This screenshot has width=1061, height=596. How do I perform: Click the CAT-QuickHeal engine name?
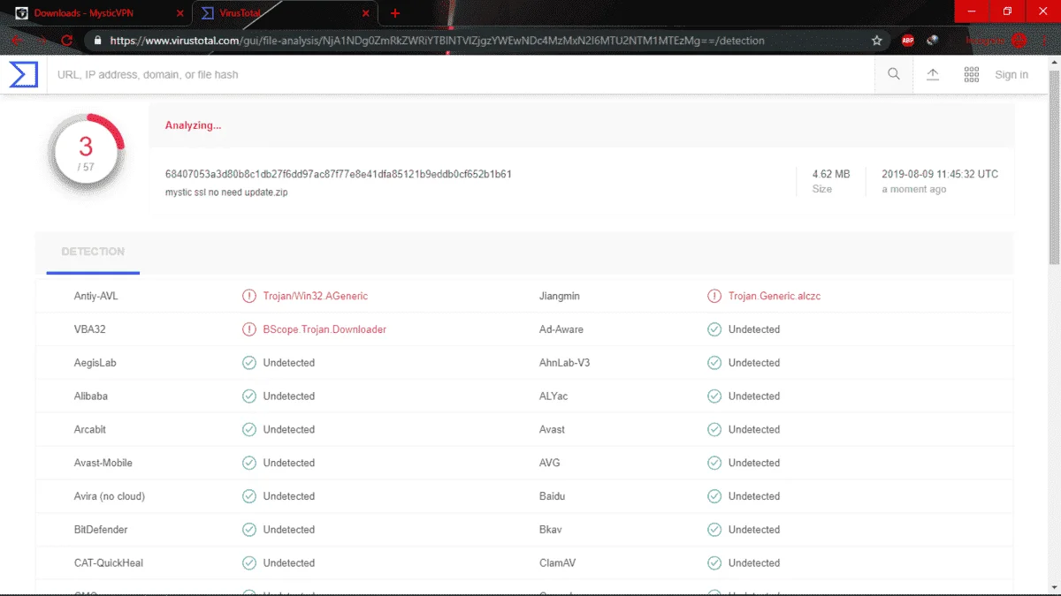109,563
